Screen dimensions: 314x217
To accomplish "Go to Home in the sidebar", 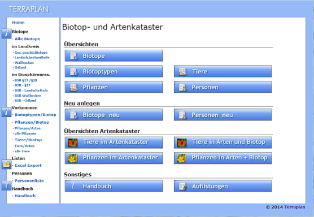I will (x=18, y=23).
